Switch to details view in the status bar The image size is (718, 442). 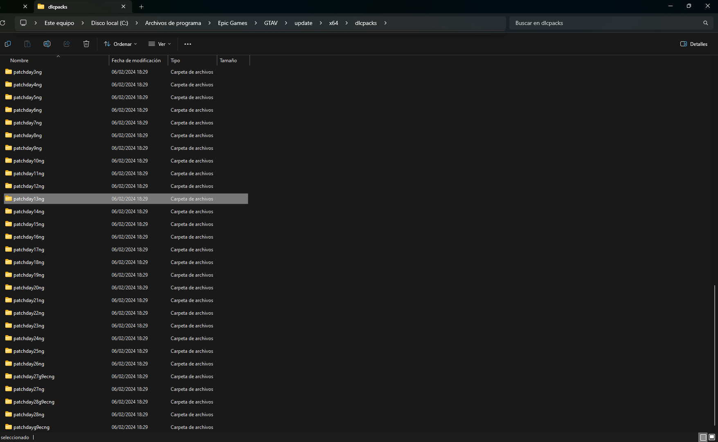703,437
